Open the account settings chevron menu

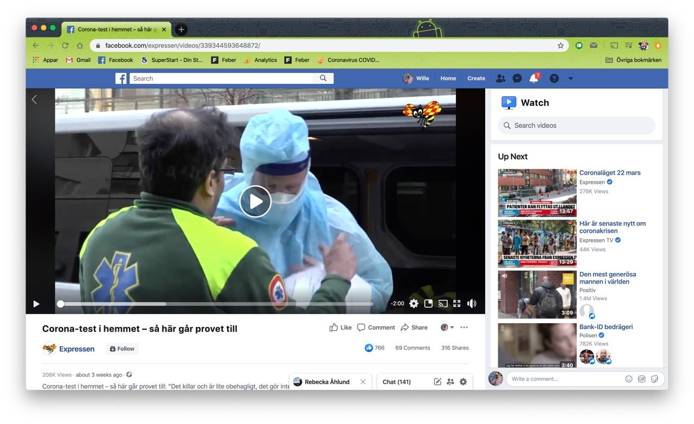pos(570,78)
